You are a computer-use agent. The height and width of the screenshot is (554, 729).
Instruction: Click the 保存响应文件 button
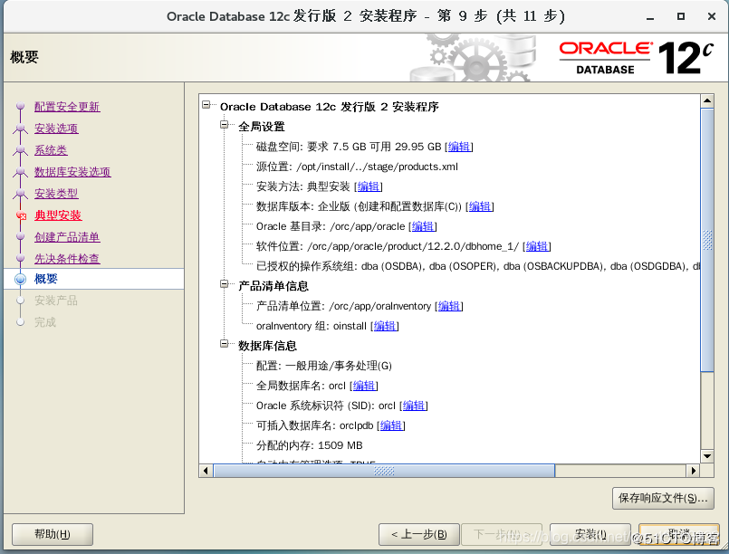[663, 498]
